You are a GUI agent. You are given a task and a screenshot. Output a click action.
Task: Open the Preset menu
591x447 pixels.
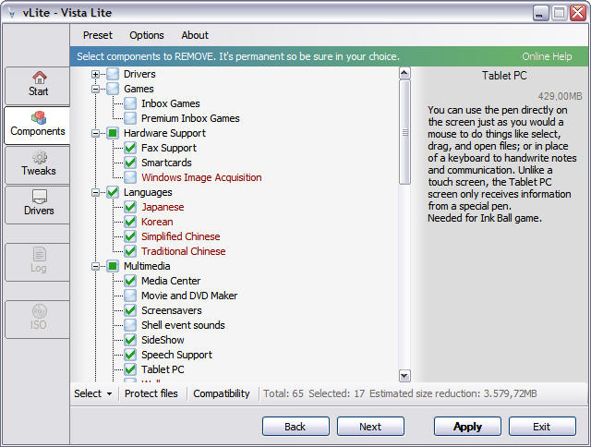[x=98, y=35]
